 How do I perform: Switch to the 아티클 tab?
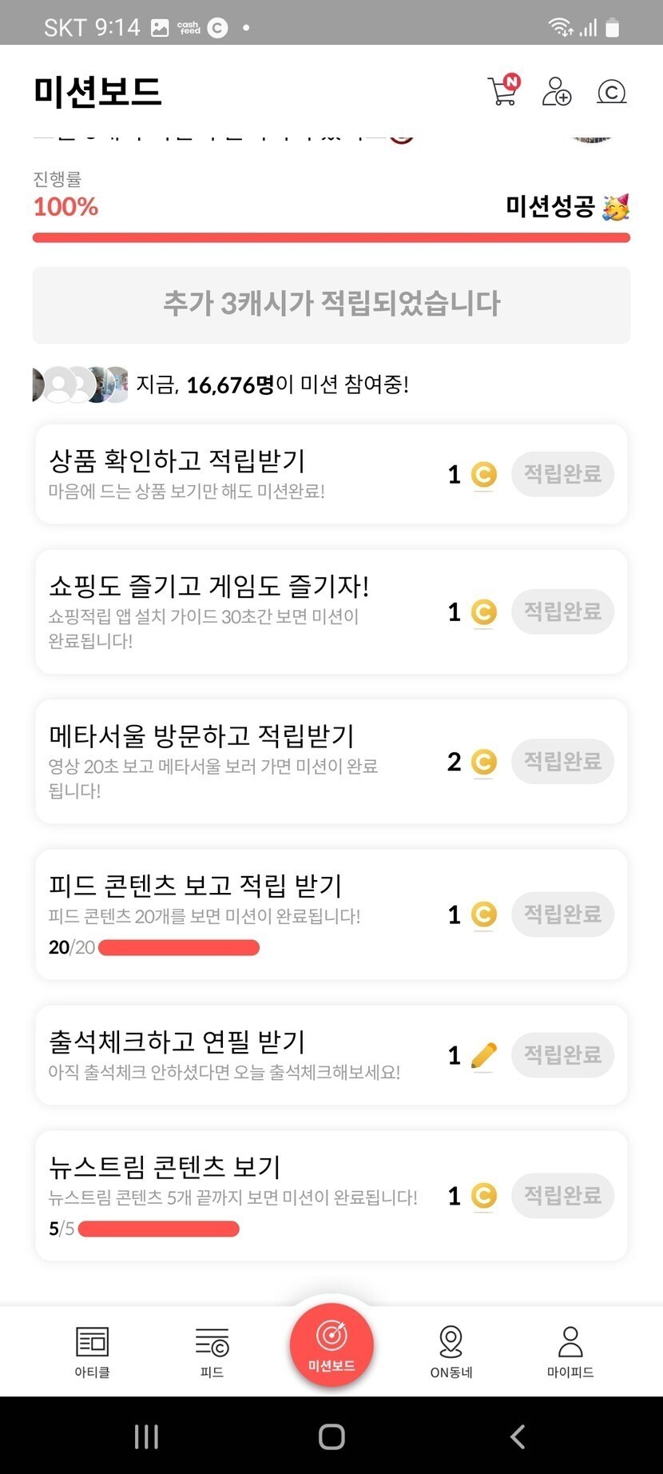92,1351
